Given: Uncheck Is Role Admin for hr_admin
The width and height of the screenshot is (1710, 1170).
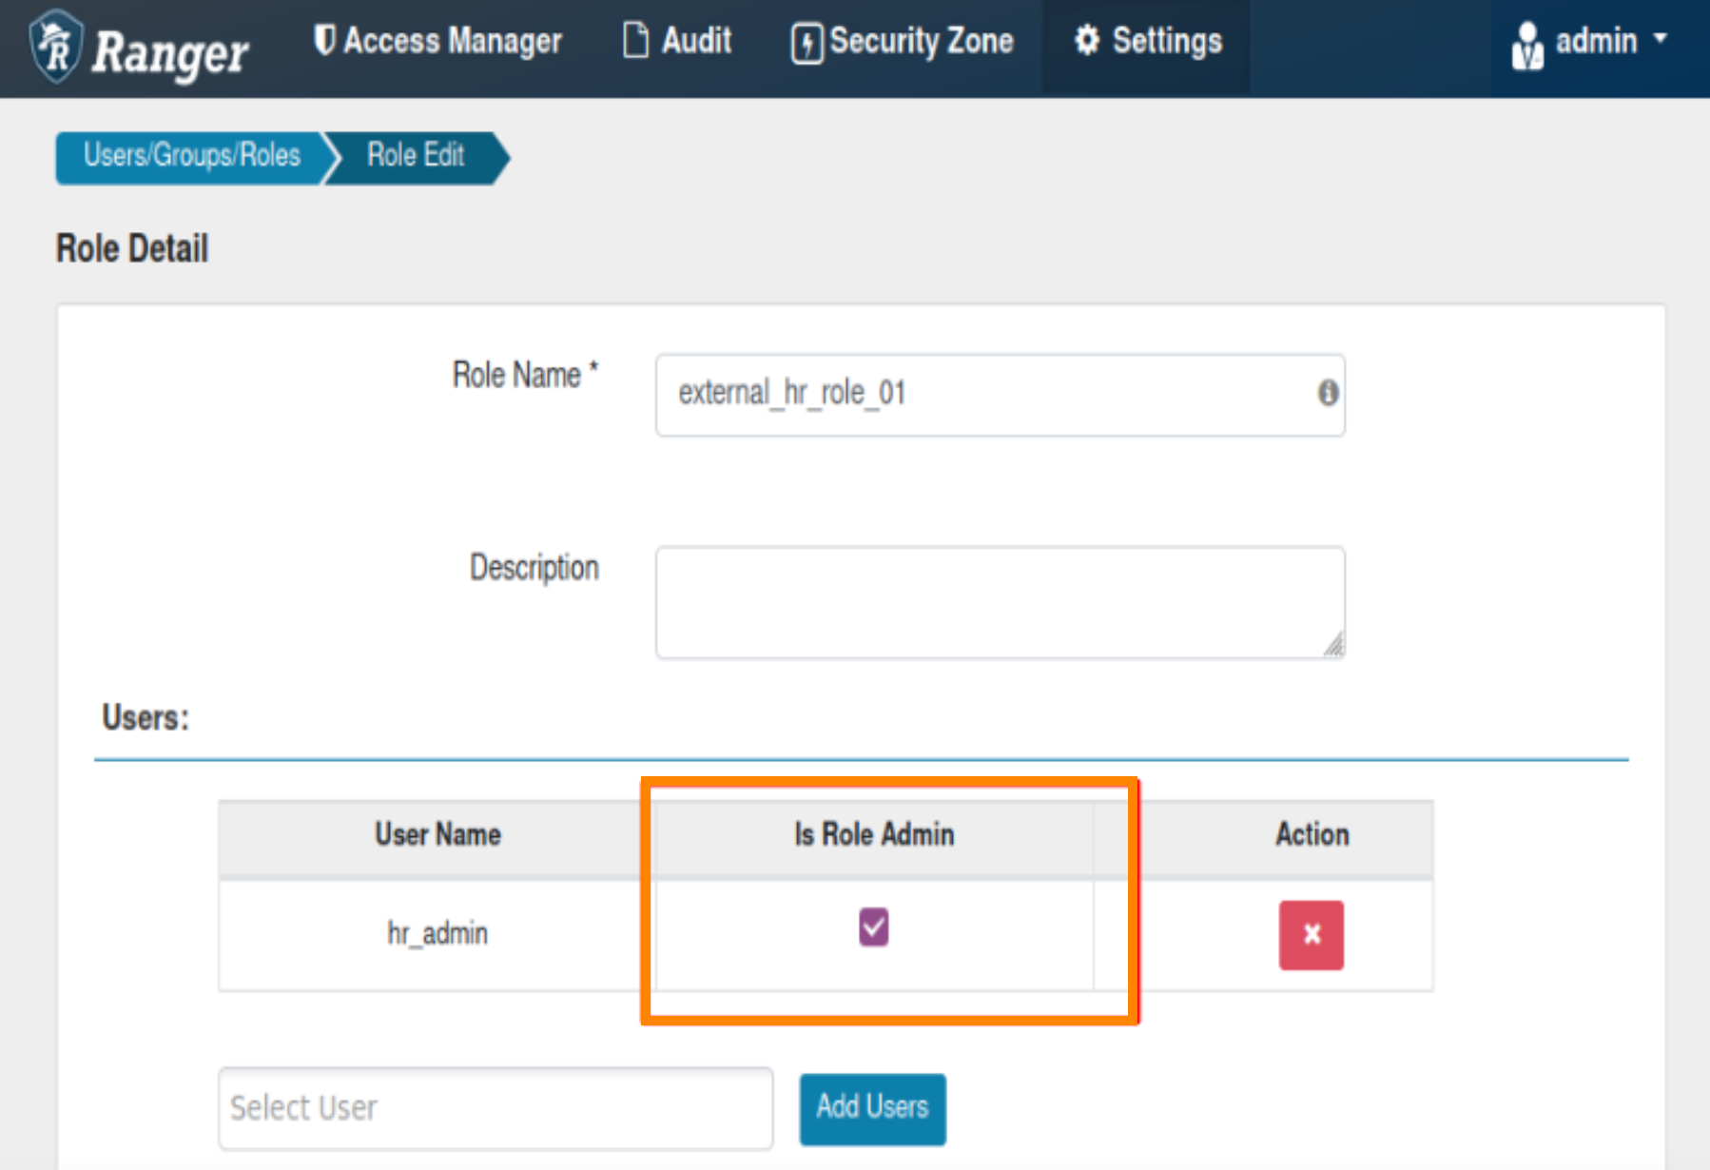Looking at the screenshot, I should tap(873, 927).
